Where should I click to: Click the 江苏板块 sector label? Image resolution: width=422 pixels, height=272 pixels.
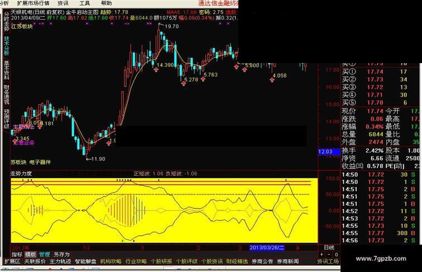tap(22, 26)
